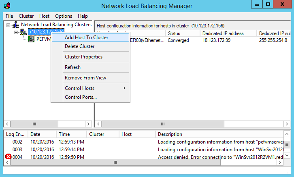Image resolution: width=294 pixels, height=177 pixels.
Task: Select Delete Cluster from context menu
Action: (x=79, y=46)
